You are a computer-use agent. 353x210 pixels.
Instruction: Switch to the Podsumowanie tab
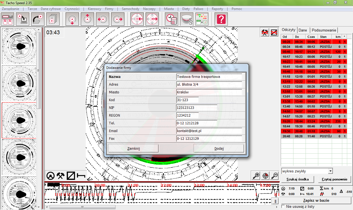pyautogui.click(x=324, y=30)
